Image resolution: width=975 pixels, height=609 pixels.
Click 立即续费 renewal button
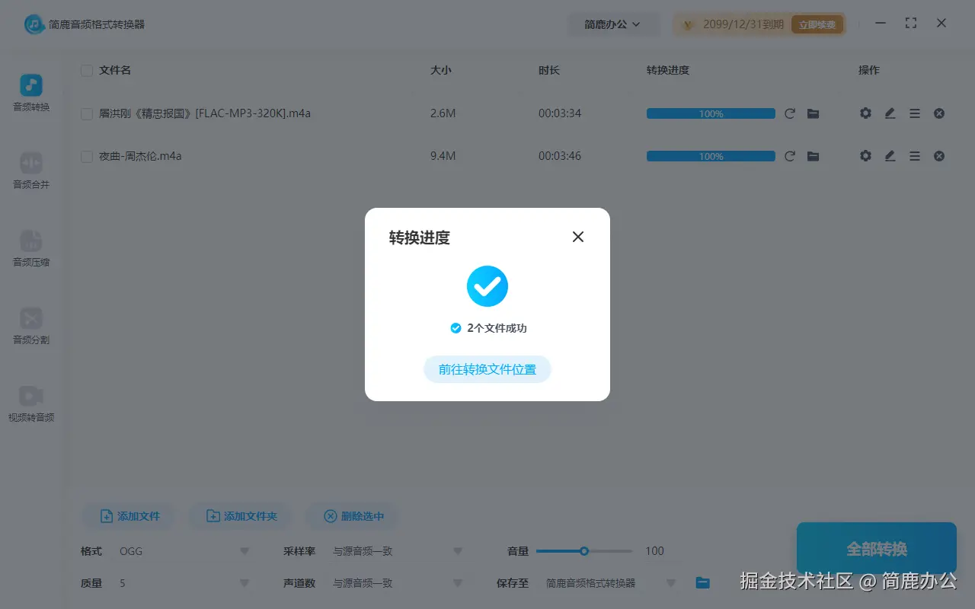coord(817,24)
